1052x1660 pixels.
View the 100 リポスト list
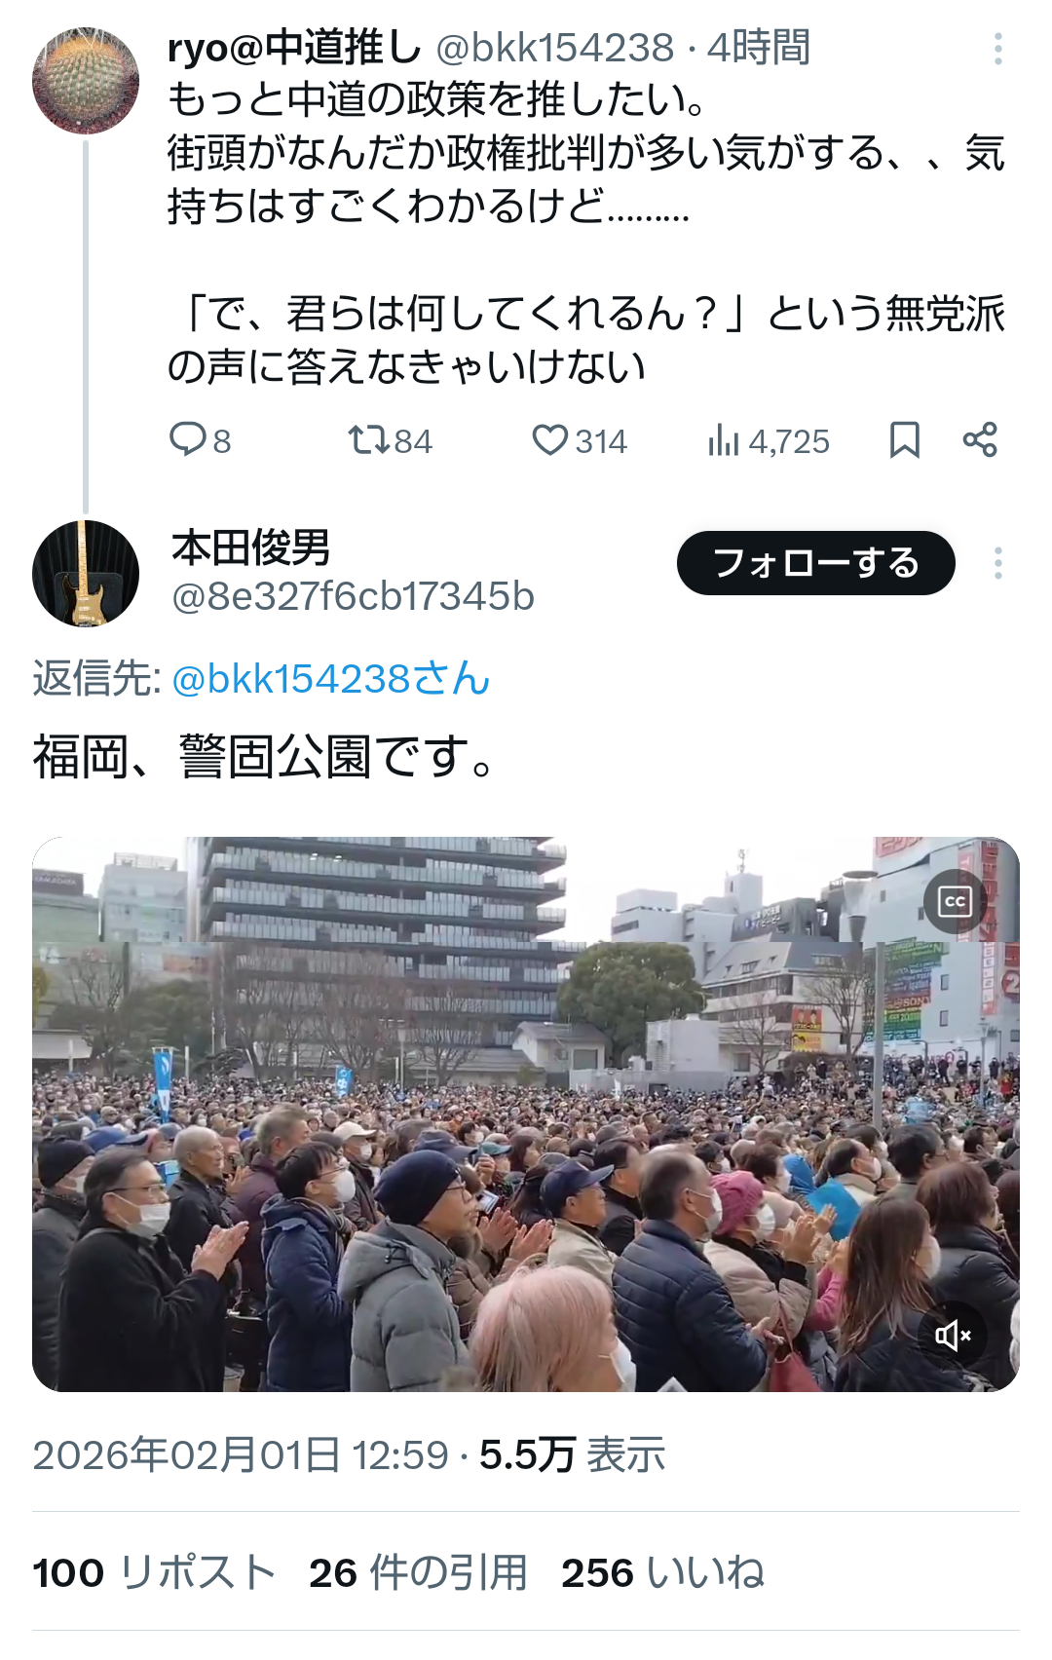[154, 1572]
